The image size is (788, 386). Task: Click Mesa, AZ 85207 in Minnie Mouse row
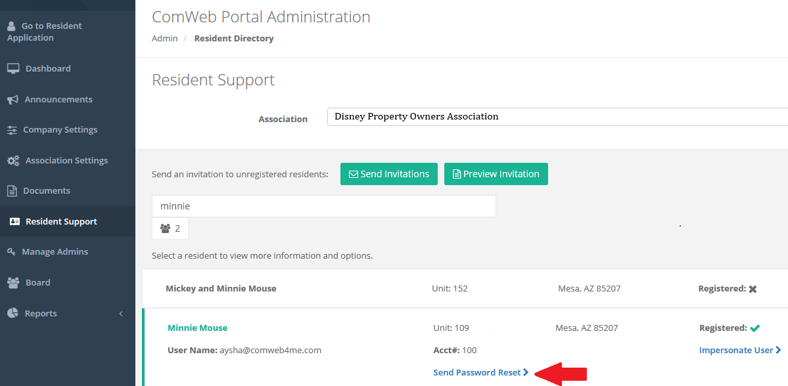point(586,328)
